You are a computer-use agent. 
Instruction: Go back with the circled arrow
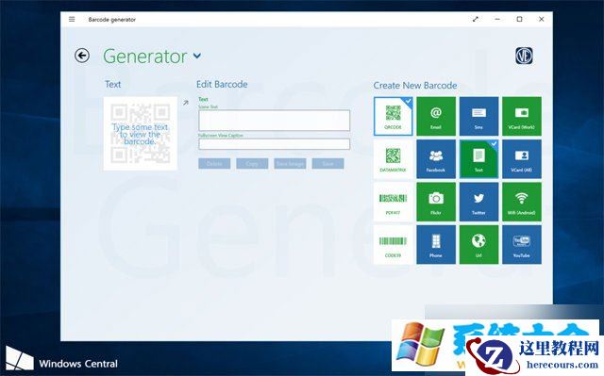tap(82, 56)
